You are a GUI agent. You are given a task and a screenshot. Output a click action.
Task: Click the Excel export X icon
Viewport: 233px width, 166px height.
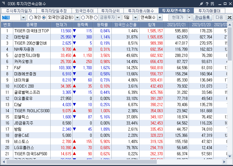229,18
